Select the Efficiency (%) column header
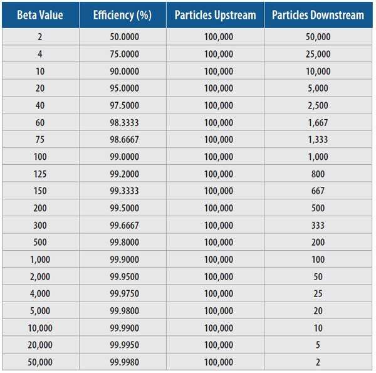Viewport: 376px width, 373px height. [x=123, y=15]
